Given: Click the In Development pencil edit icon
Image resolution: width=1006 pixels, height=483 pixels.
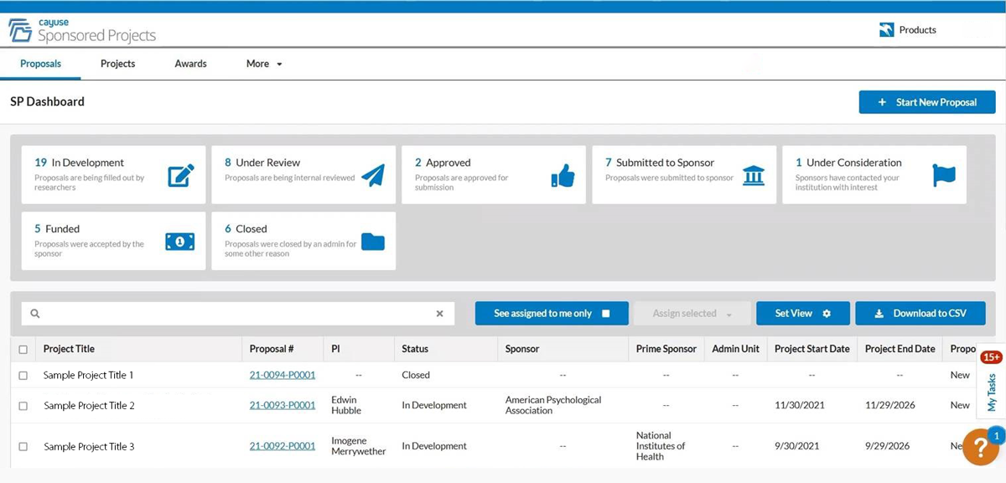Looking at the screenshot, I should (180, 175).
